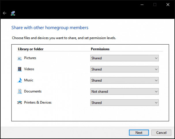This screenshot has width=175, height=139.
Task: Click the Documents library icon
Action: (20, 91)
